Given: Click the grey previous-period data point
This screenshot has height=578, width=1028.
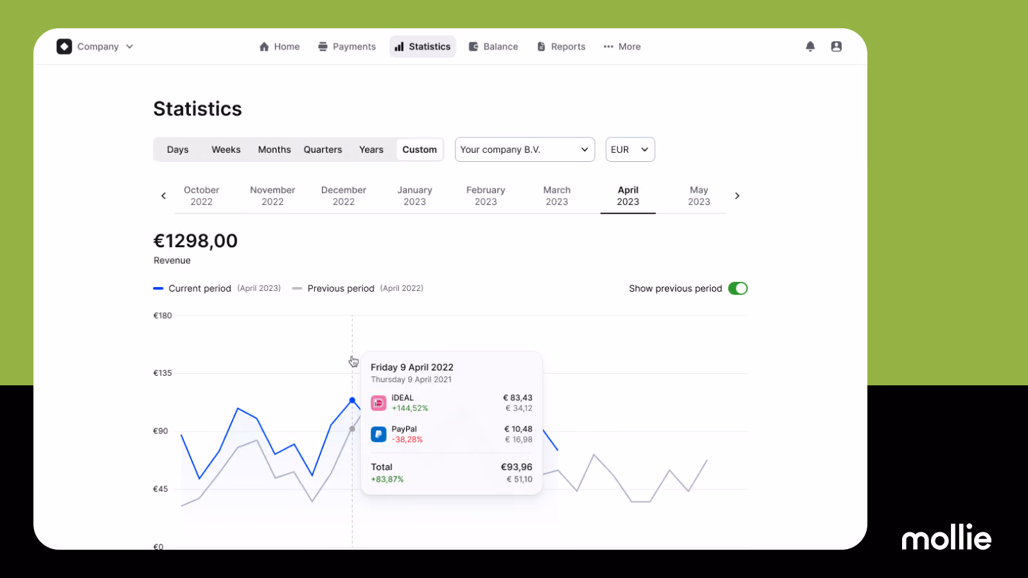Looking at the screenshot, I should click(x=352, y=429).
